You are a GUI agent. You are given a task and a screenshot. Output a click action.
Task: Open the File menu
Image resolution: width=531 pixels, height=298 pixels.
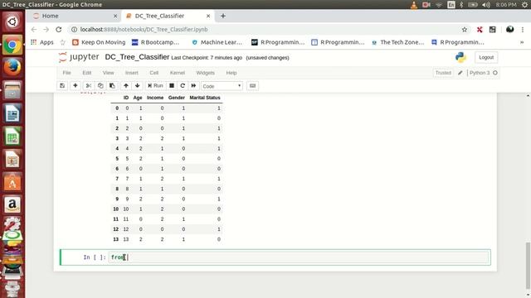66,73
